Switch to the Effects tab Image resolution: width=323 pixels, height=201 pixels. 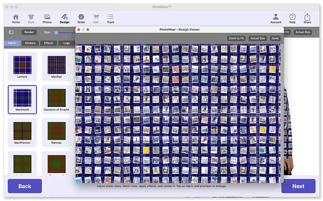coord(48,43)
